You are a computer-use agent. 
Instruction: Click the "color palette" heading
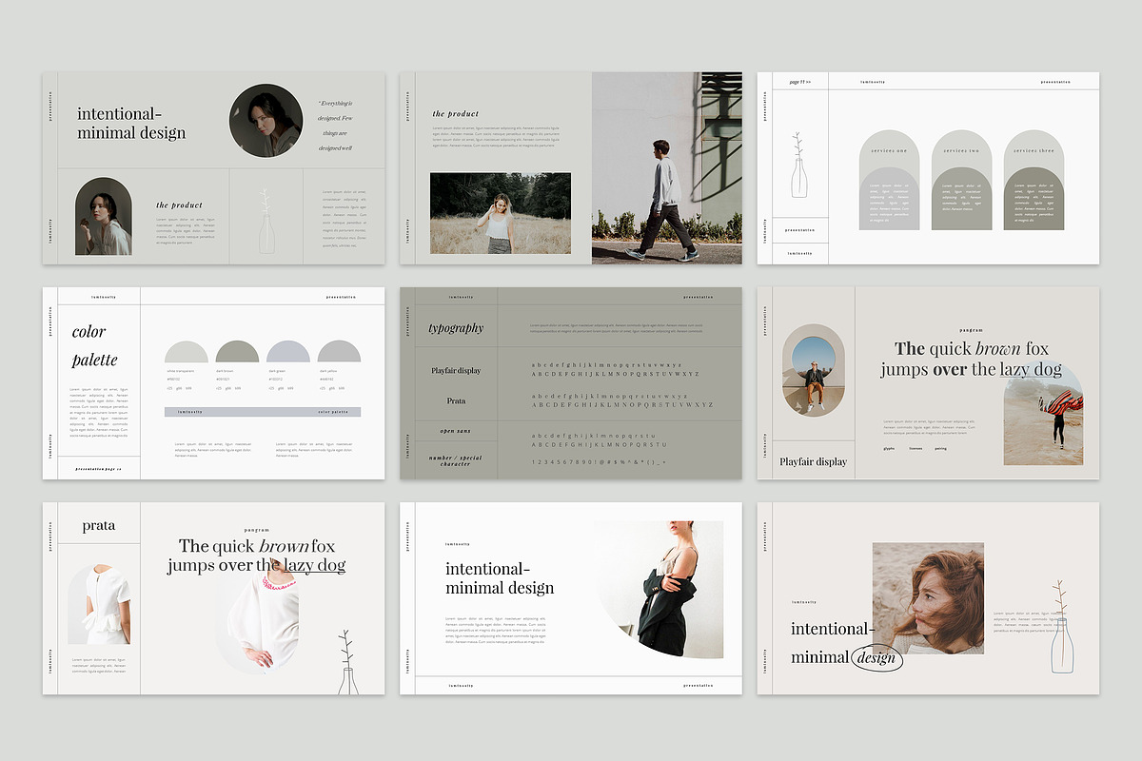(x=95, y=345)
